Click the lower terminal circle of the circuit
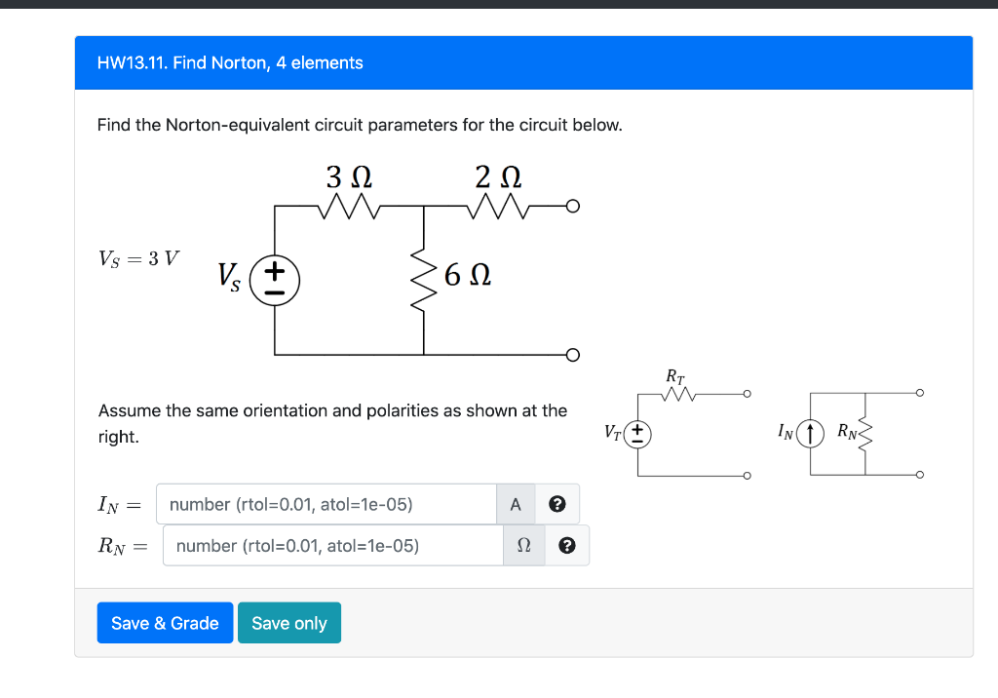This screenshot has height=698, width=998. tap(574, 354)
